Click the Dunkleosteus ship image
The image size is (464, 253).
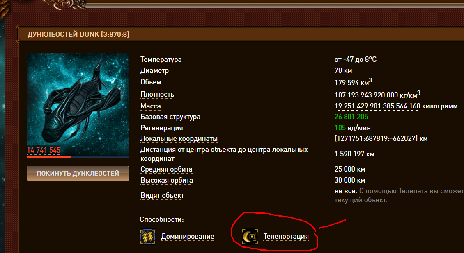coord(78,104)
